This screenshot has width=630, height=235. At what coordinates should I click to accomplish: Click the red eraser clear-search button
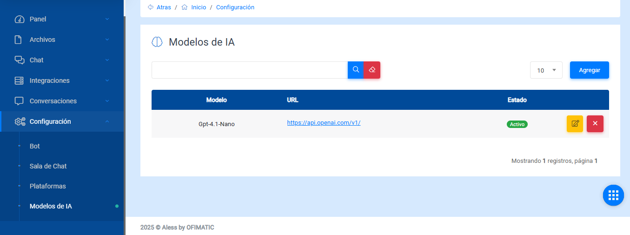tap(372, 70)
